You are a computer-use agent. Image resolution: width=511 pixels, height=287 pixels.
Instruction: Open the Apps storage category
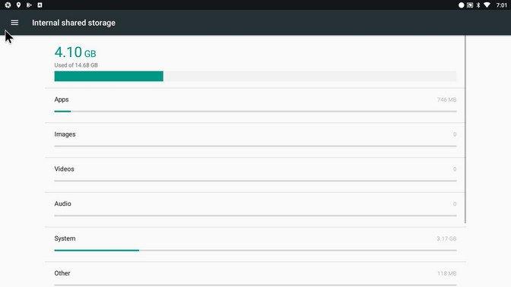pyautogui.click(x=255, y=106)
